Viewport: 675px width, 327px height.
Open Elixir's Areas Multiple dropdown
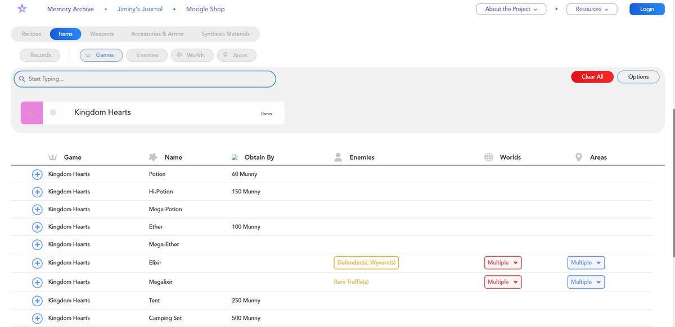click(586, 263)
